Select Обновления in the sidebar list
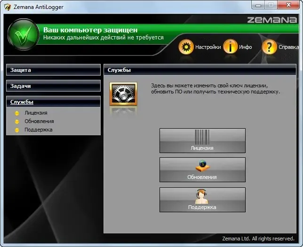303x247 pixels. [x=39, y=121]
